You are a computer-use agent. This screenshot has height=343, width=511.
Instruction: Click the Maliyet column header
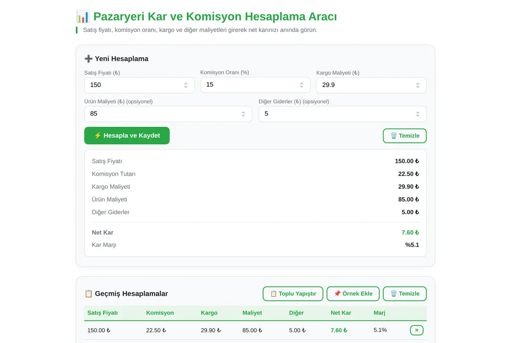coord(252,313)
